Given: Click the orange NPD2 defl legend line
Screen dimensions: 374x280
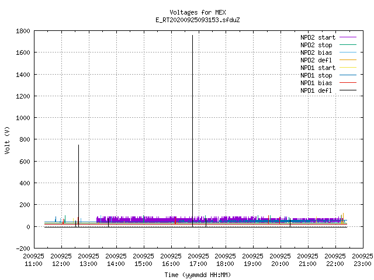Looking at the screenshot, I should point(348,60).
